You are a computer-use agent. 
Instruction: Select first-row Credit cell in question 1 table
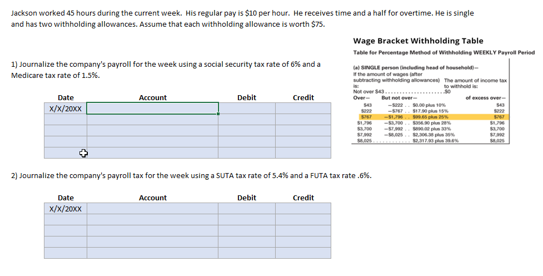point(303,108)
